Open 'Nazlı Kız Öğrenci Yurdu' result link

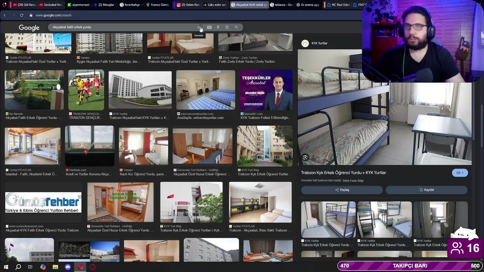tap(143, 174)
